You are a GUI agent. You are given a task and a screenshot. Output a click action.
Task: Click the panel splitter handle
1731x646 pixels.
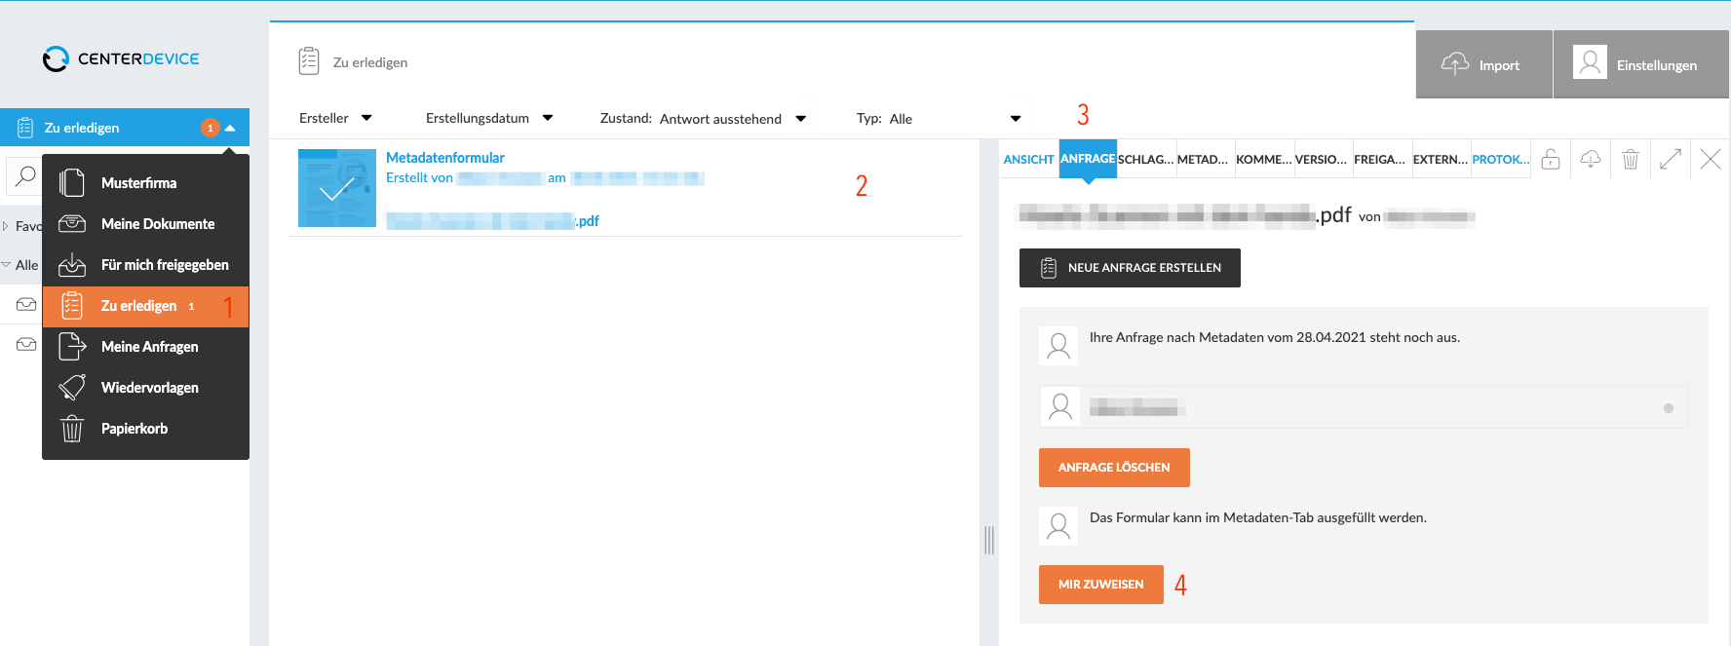989,540
